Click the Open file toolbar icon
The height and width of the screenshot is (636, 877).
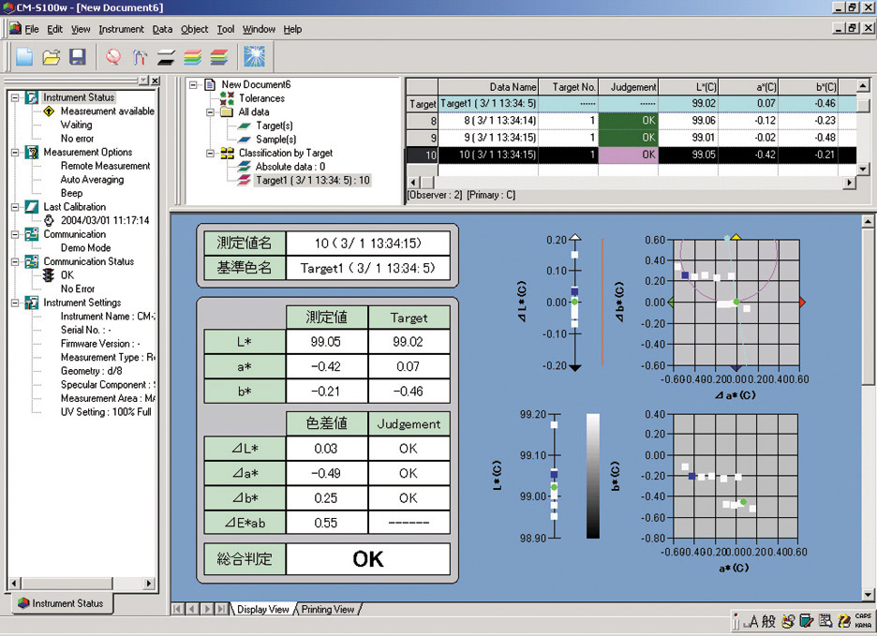52,56
